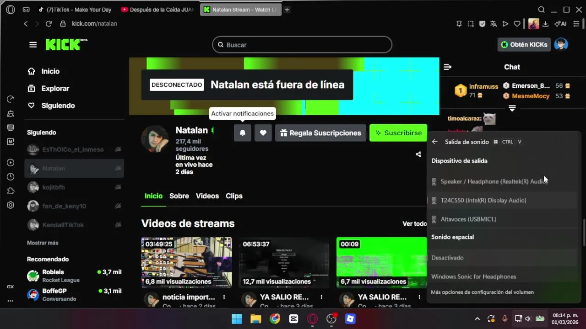Screen dimensions: 586x329
Task: Open options menu for second YA SALIO video
Action: [419, 297]
